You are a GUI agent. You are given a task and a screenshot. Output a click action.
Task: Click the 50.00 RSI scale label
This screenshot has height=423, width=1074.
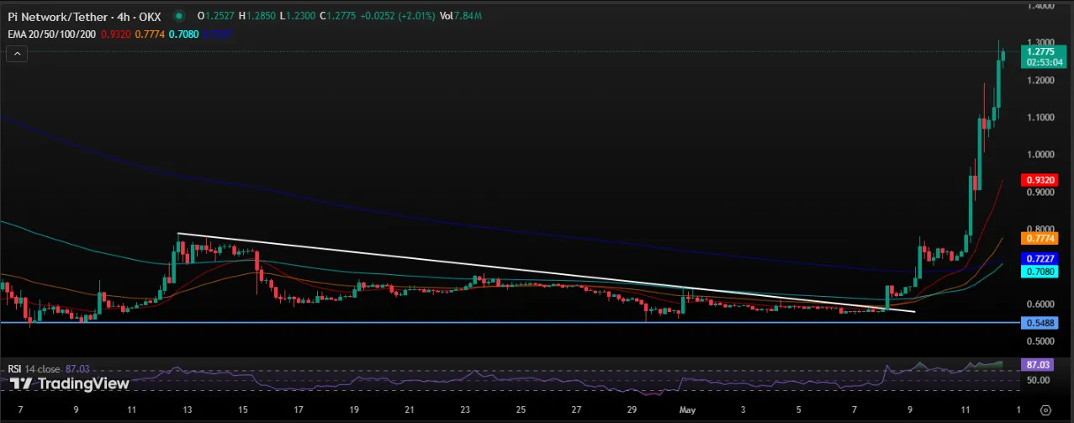1037,380
